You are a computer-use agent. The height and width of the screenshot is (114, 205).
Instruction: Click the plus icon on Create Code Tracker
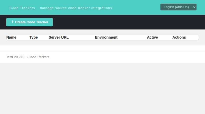12,22
